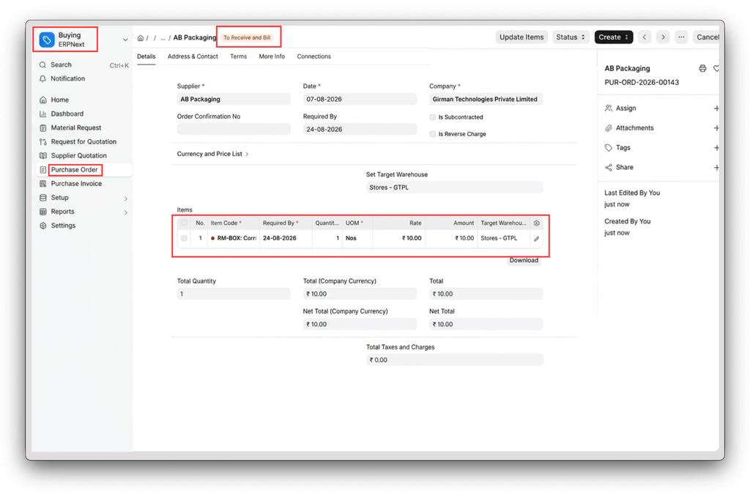Viewport: 750px width, 498px height.
Task: Click the plus icon next to Share
Action: pyautogui.click(x=716, y=168)
